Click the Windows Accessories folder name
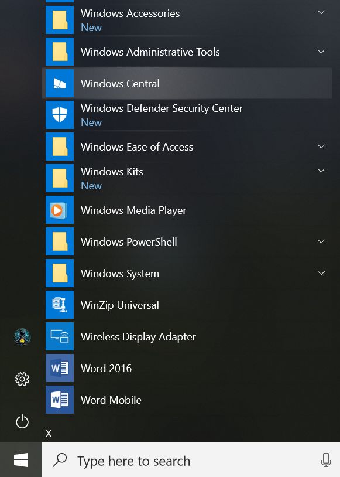This screenshot has width=340, height=477. coord(130,13)
